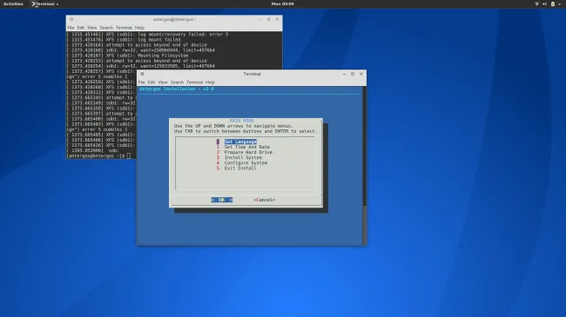Click the network icon in system tray
566x317 pixels.
click(x=536, y=4)
